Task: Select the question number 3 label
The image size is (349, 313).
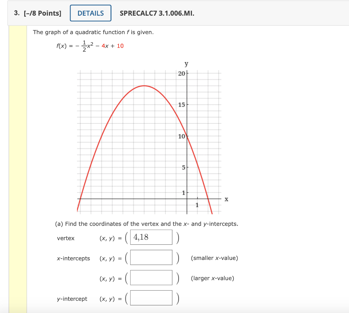Action: point(16,13)
